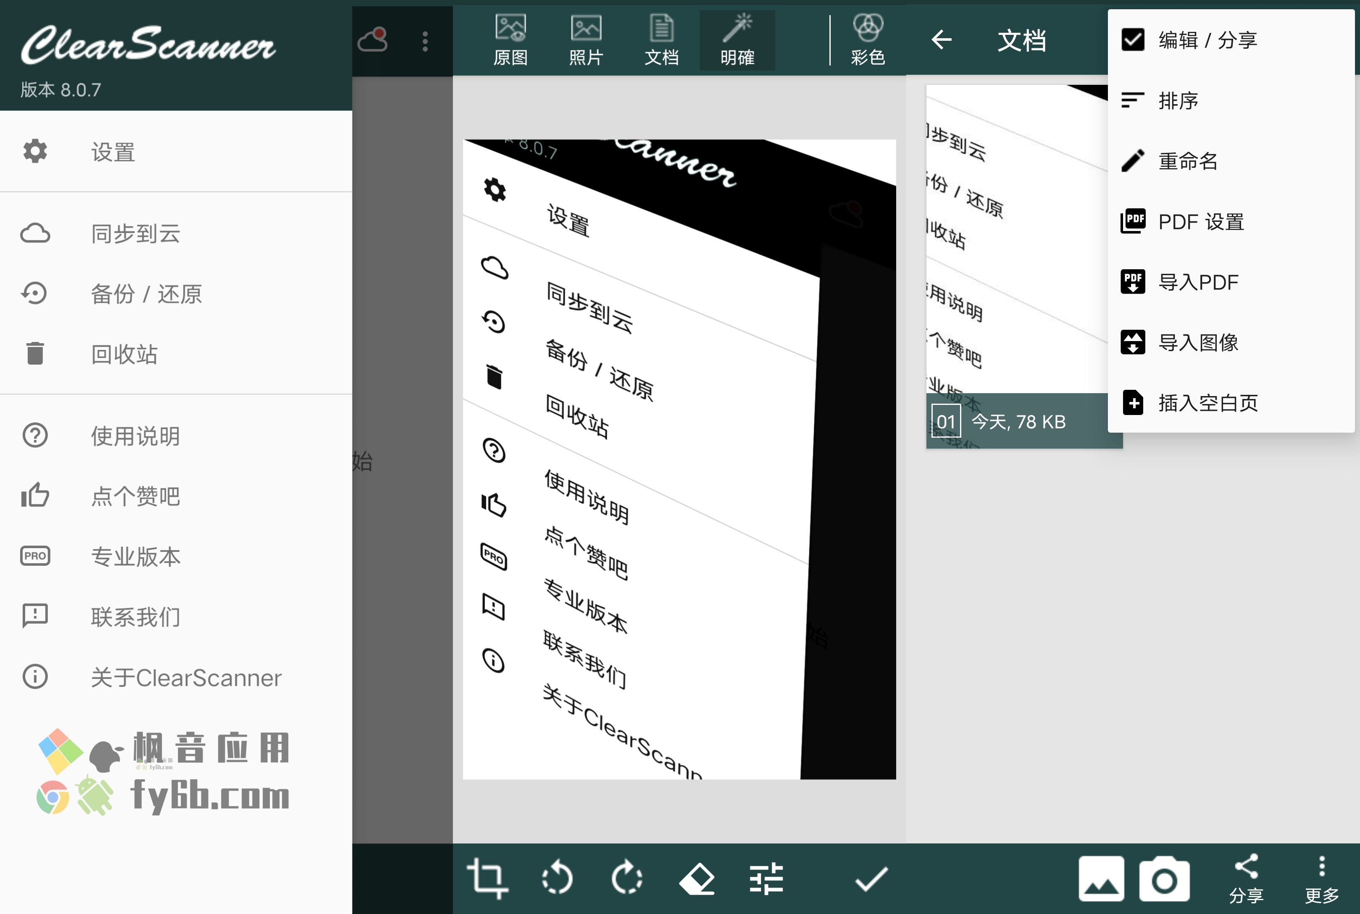The width and height of the screenshot is (1360, 914).
Task: Open PDF 设置 from the menu
Action: (x=1231, y=221)
